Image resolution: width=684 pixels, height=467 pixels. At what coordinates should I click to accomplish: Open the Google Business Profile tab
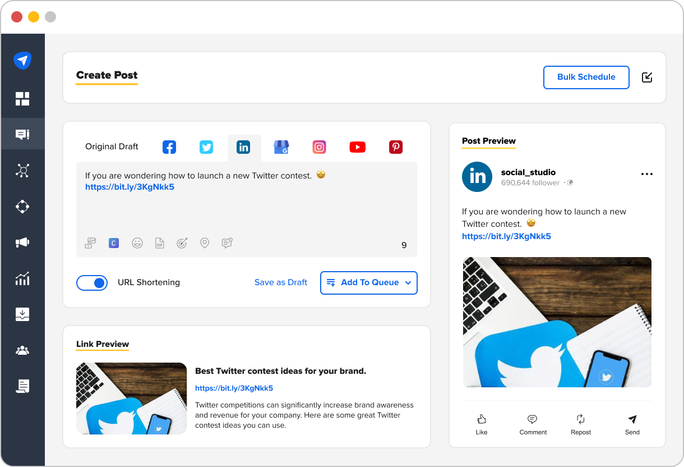(281, 147)
